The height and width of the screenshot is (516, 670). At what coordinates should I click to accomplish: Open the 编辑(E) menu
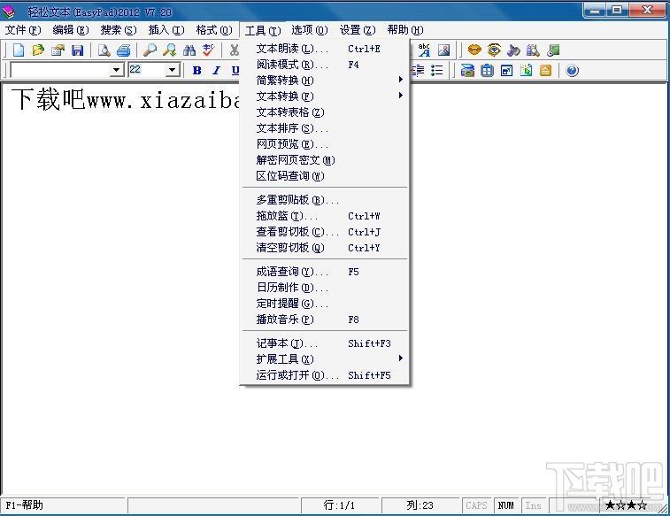71,30
